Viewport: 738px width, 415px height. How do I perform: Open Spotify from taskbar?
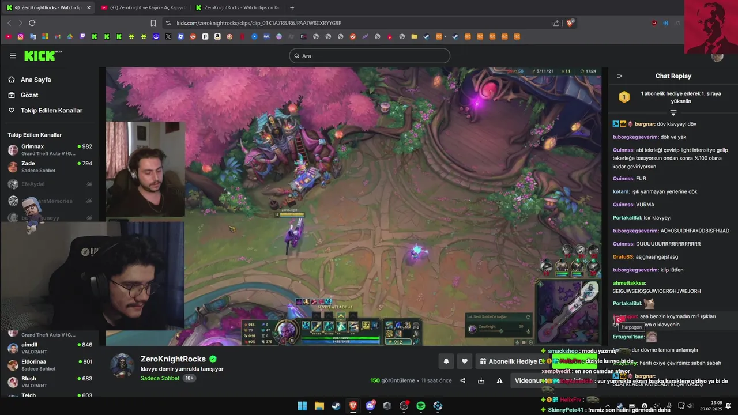(x=421, y=406)
